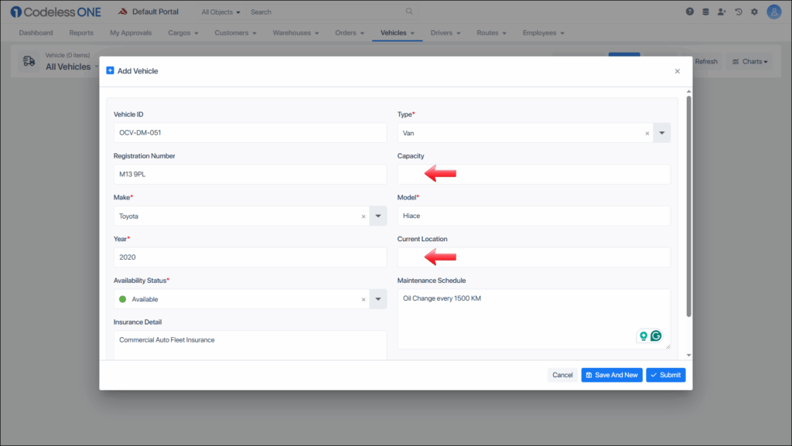Click the vehicle icon beside All Vehicles

click(29, 61)
